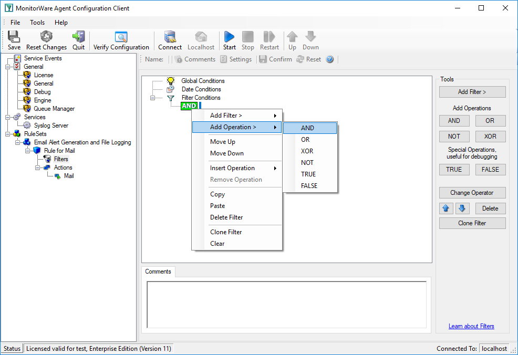
Task: Select the green AND node in filter tree
Action: coord(189,106)
